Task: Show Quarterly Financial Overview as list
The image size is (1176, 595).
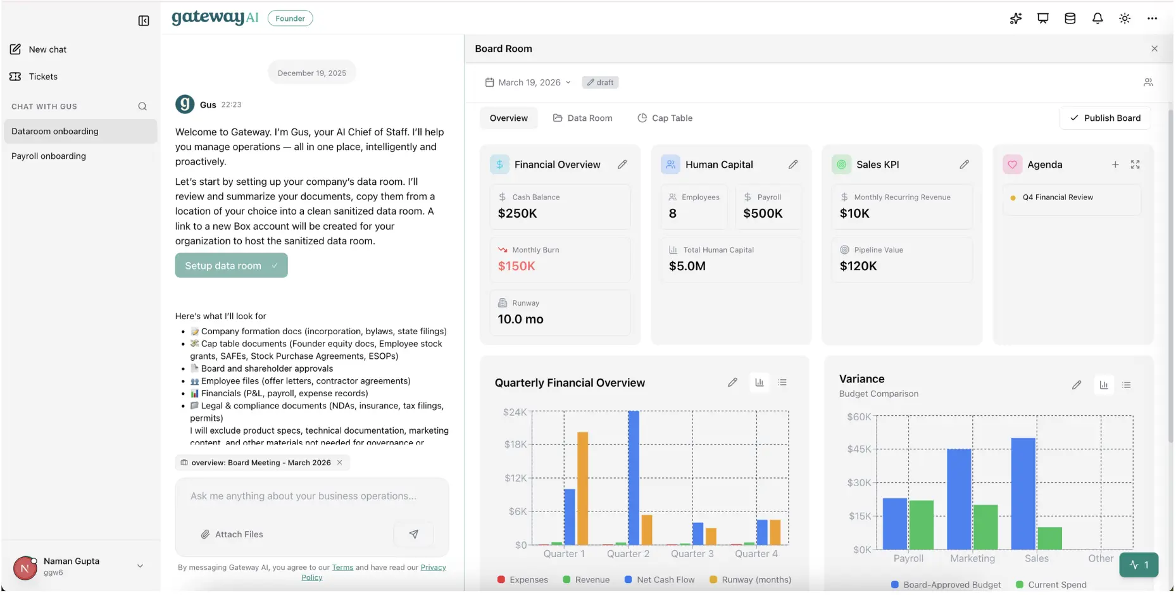Action: point(782,383)
